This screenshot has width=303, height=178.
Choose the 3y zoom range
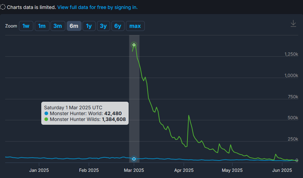click(x=103, y=26)
